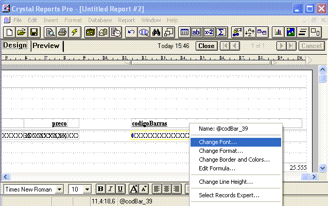Expand the font size 10 dropdown
This screenshot has height=206, width=328.
pyautogui.click(x=87, y=189)
